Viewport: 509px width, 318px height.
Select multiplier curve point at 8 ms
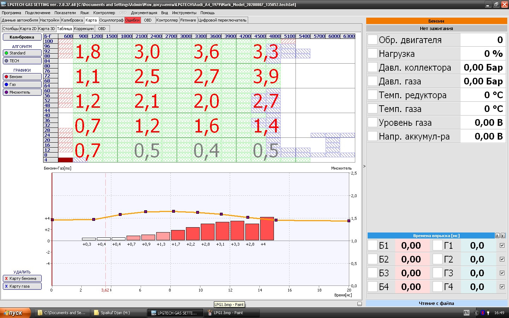pyautogui.click(x=174, y=211)
